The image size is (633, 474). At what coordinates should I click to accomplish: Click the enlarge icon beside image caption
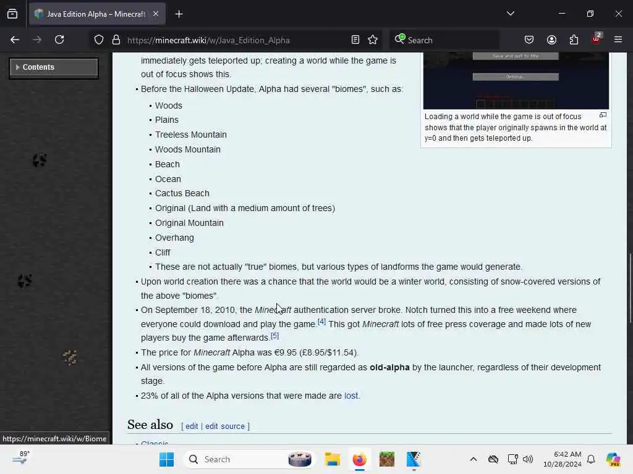pos(603,115)
